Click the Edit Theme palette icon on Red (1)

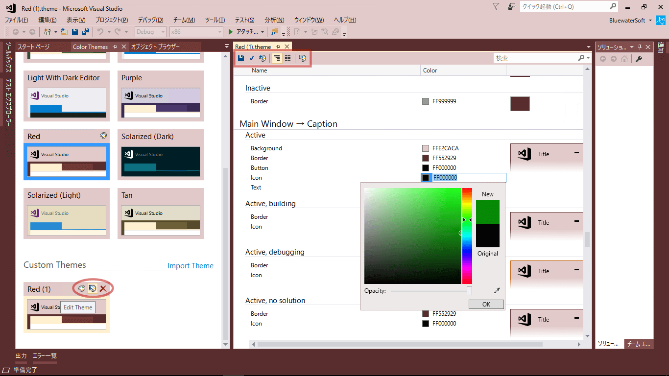(92, 288)
